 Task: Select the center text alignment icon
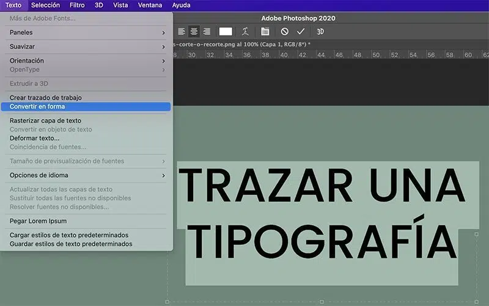(194, 32)
